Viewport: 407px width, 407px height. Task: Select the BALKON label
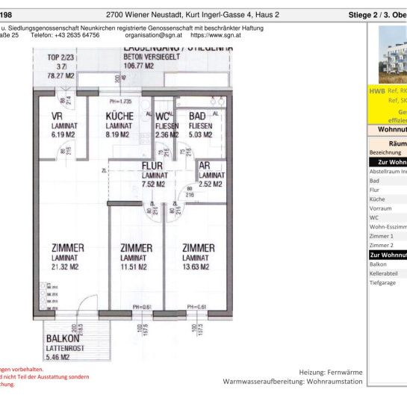[63, 339]
